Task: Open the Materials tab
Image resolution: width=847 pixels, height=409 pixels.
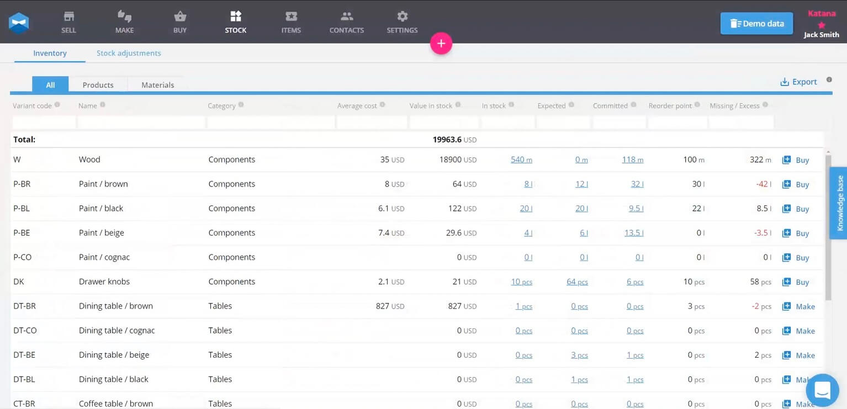Action: (157, 85)
